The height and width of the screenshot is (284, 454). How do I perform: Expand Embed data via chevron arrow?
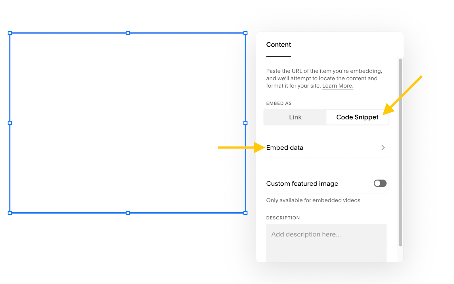(383, 148)
